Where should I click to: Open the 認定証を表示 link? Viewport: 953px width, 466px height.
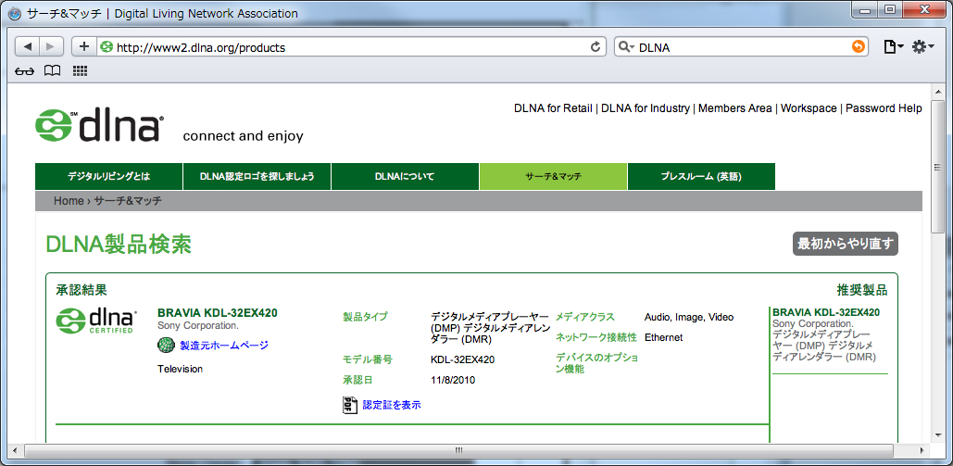coord(392,405)
